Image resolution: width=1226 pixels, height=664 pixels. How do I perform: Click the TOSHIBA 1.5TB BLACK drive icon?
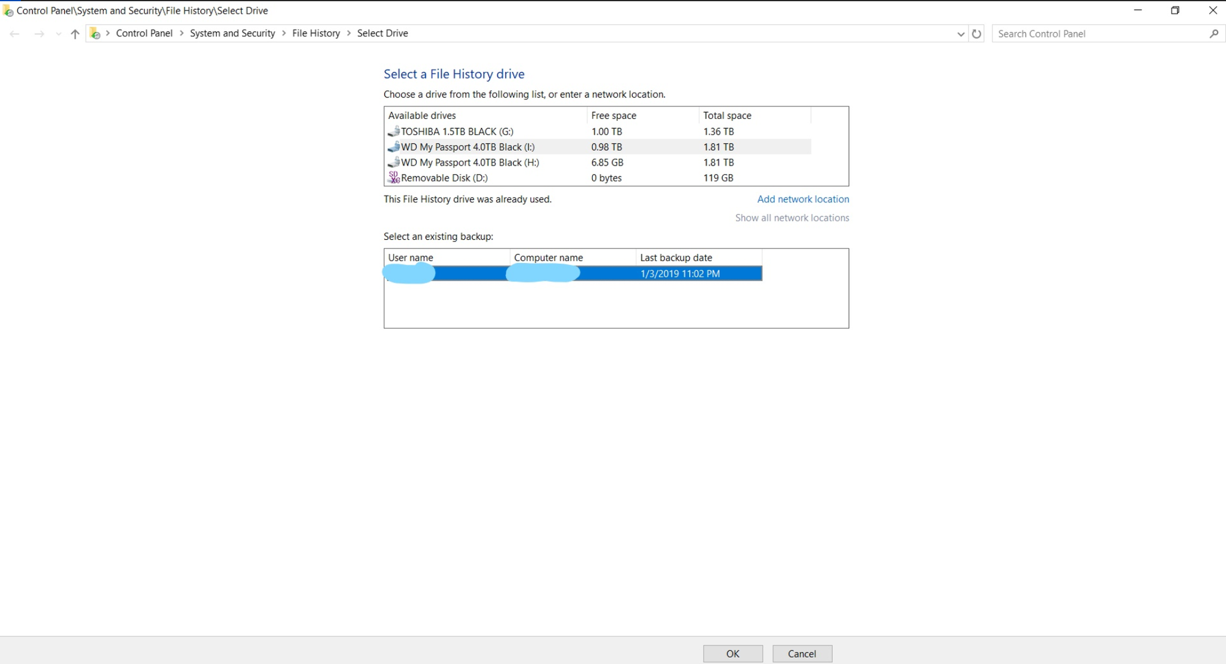pos(393,131)
